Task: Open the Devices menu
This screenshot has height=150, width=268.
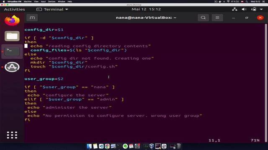Action: (52, 2)
